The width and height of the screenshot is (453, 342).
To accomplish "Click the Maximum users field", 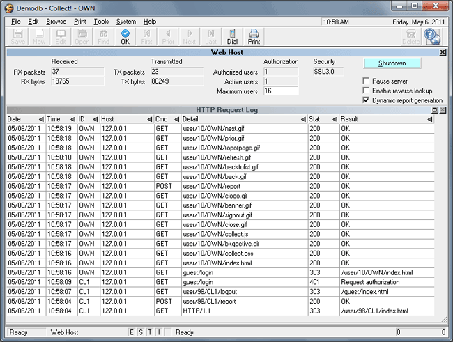I will [281, 91].
